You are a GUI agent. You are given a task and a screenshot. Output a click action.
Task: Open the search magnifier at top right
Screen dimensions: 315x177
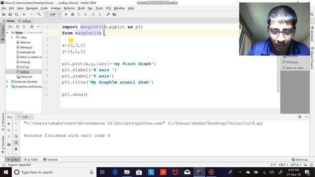(312, 14)
